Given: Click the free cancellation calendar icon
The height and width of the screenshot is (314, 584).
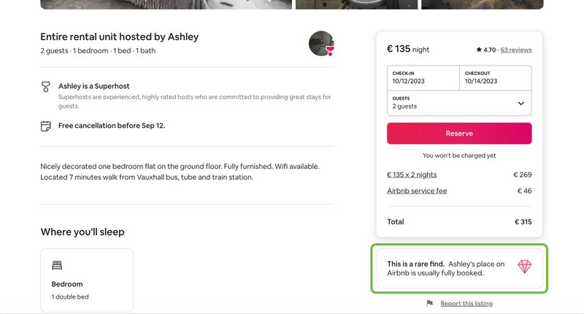Looking at the screenshot, I should 46,126.
